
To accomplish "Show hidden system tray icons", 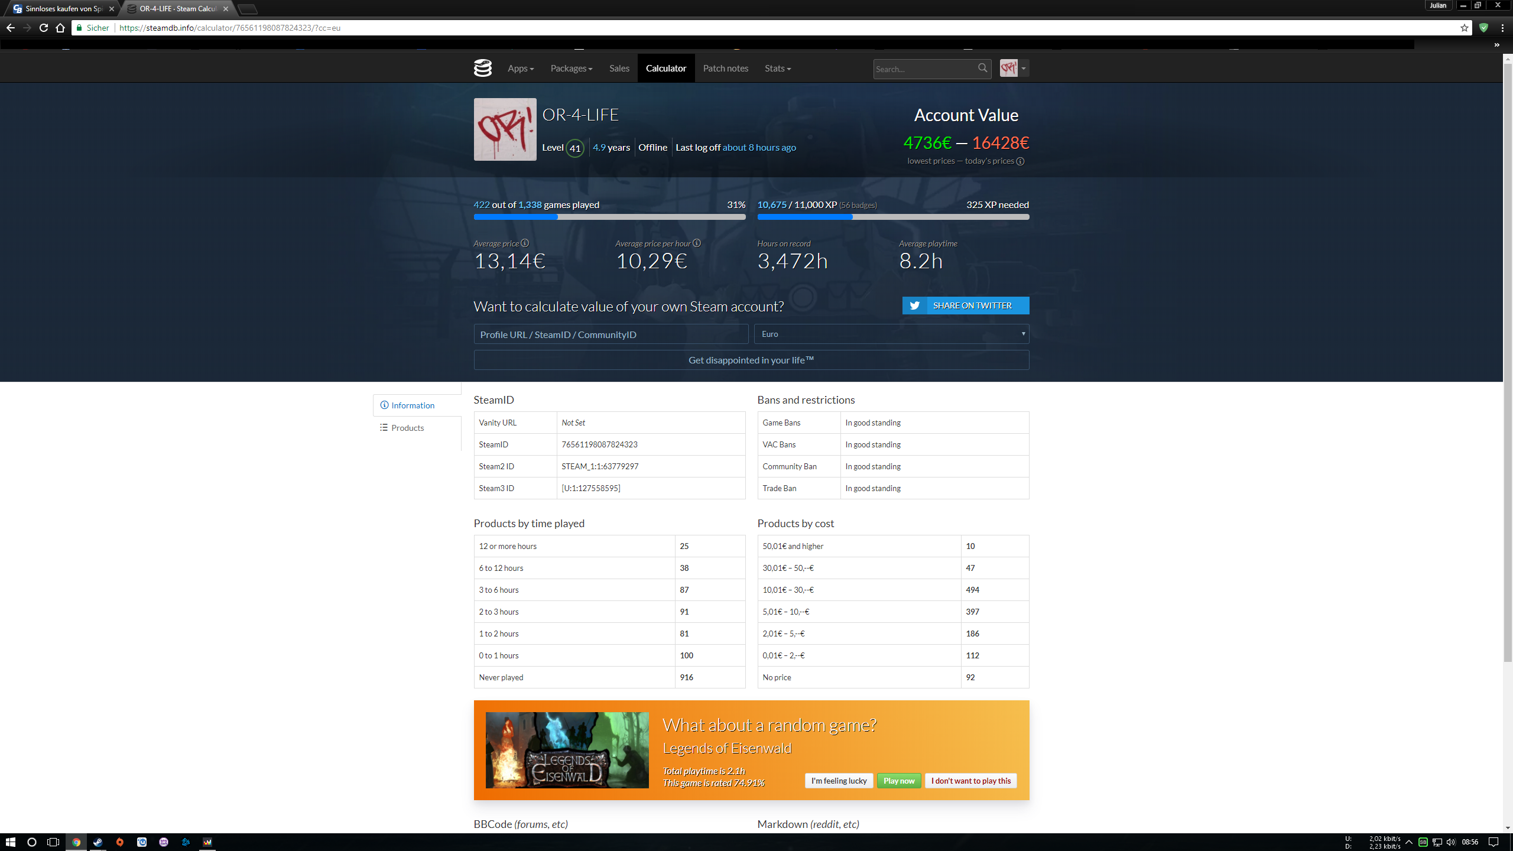I will [x=1409, y=842].
